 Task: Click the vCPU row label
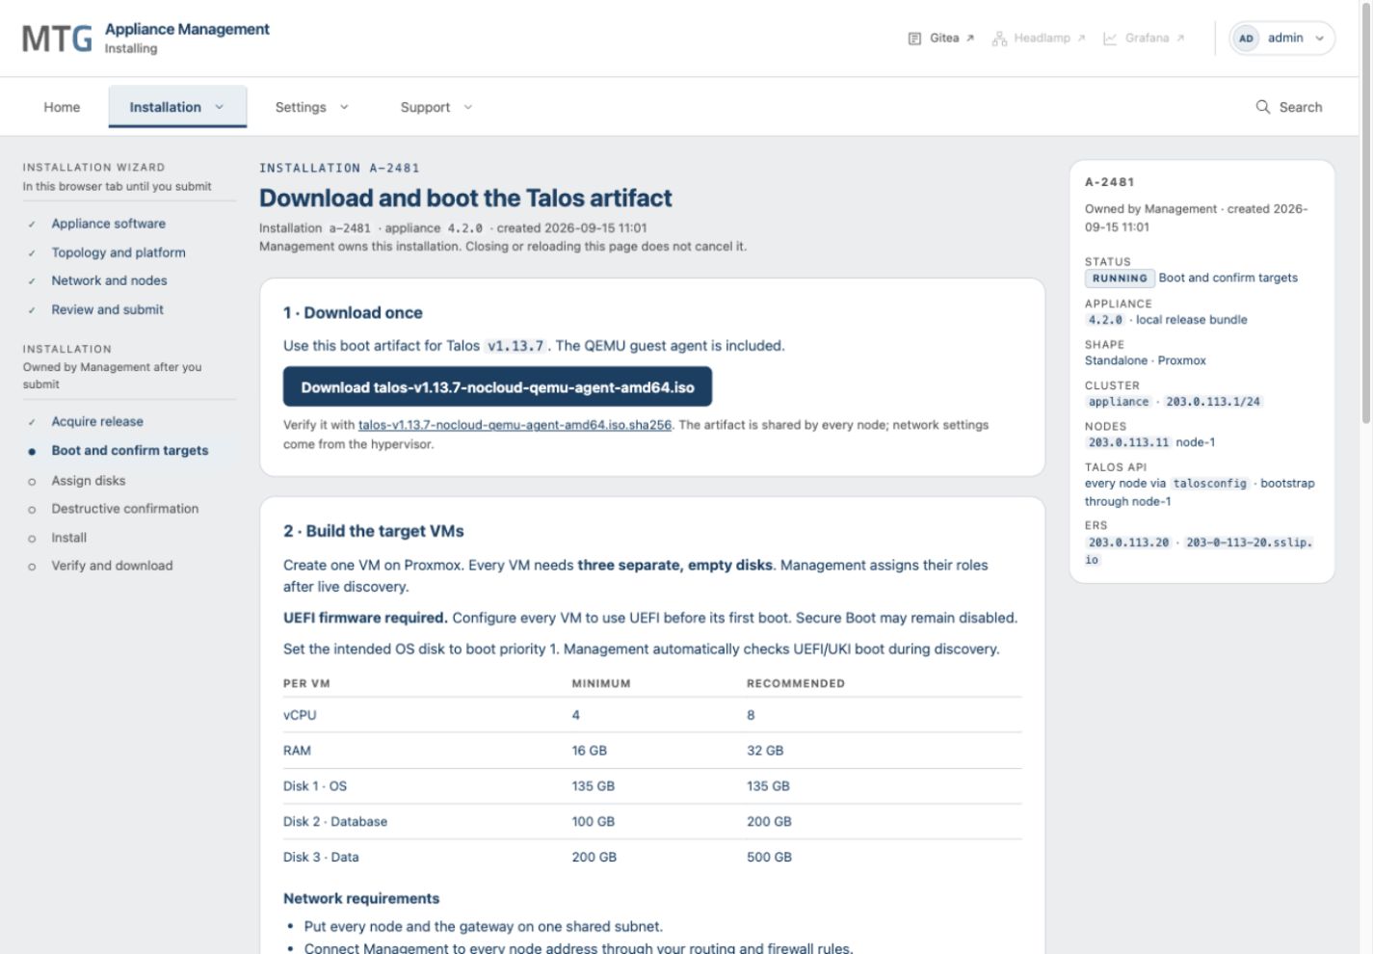pyautogui.click(x=300, y=715)
